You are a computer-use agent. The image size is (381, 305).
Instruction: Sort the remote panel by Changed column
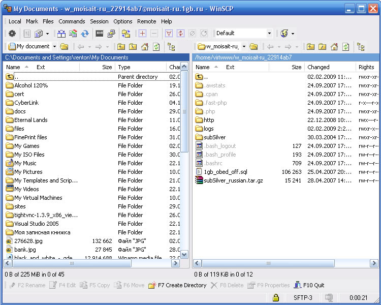[x=319, y=67]
